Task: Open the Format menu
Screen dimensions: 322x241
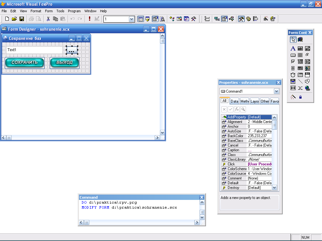Action: click(36, 11)
